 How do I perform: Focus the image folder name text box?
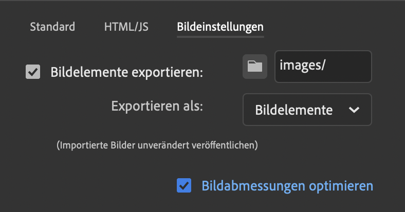[x=323, y=67]
